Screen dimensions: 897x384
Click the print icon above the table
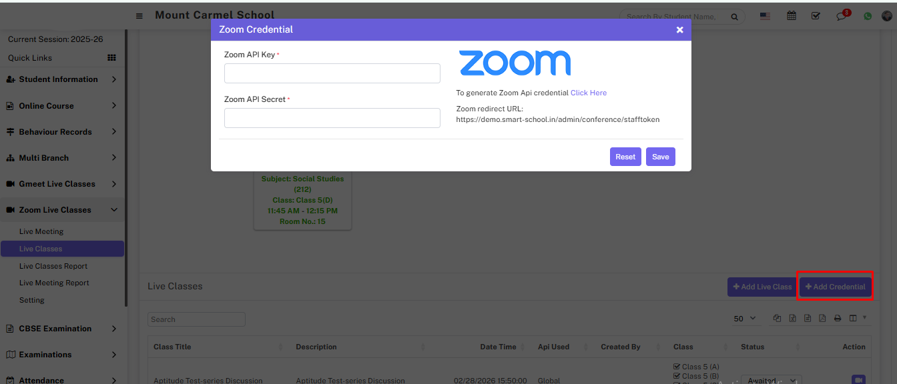tap(838, 319)
